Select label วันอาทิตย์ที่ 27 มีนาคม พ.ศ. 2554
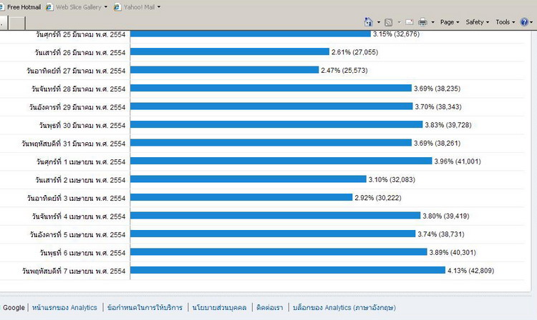 pyautogui.click(x=76, y=71)
